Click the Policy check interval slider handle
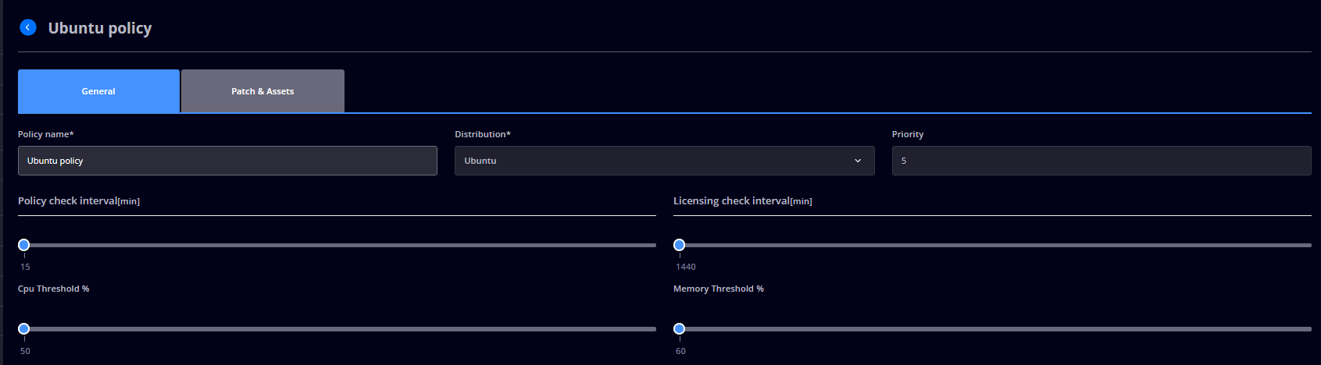 click(x=24, y=245)
